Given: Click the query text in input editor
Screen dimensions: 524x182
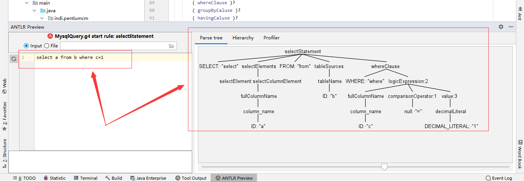Looking at the screenshot, I should [70, 58].
